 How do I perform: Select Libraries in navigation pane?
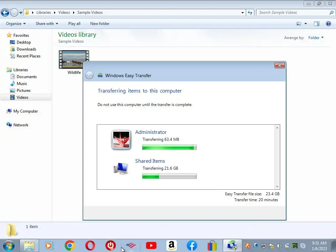pyautogui.click(x=17, y=70)
